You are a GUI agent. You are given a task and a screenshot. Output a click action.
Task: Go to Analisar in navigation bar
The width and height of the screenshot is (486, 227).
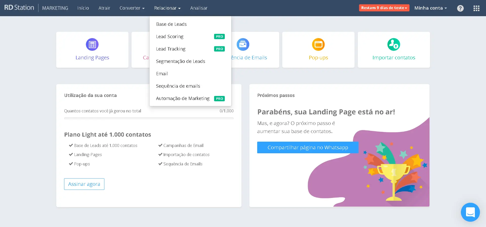pyautogui.click(x=199, y=8)
